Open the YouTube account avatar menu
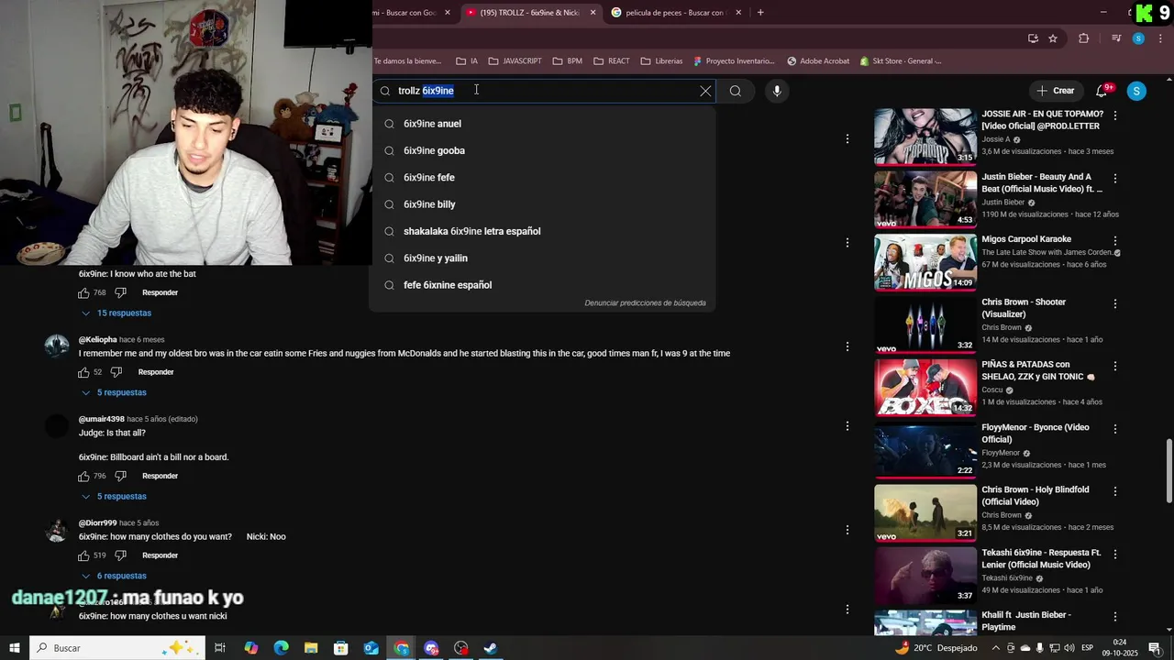 [x=1136, y=91]
